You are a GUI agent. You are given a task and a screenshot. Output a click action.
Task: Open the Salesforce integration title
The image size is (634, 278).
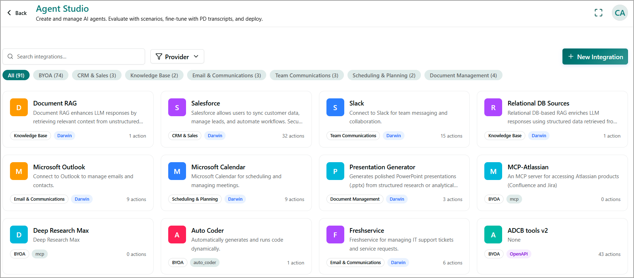(206, 103)
